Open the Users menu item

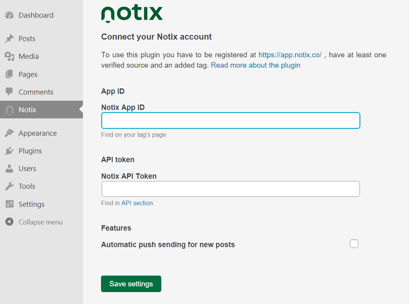[27, 169]
